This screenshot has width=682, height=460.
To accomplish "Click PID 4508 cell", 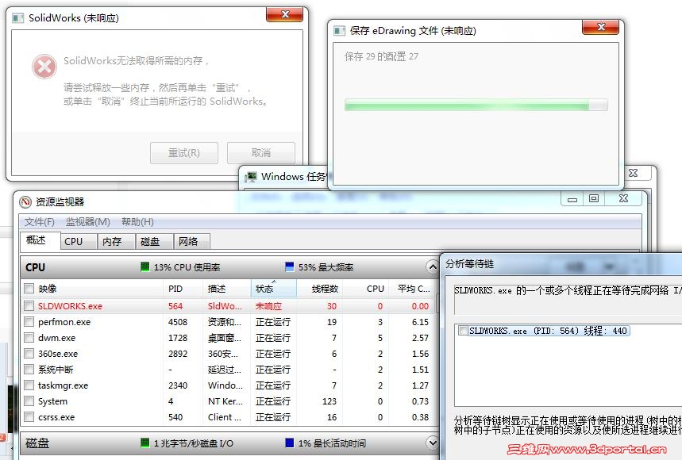I will click(x=178, y=322).
